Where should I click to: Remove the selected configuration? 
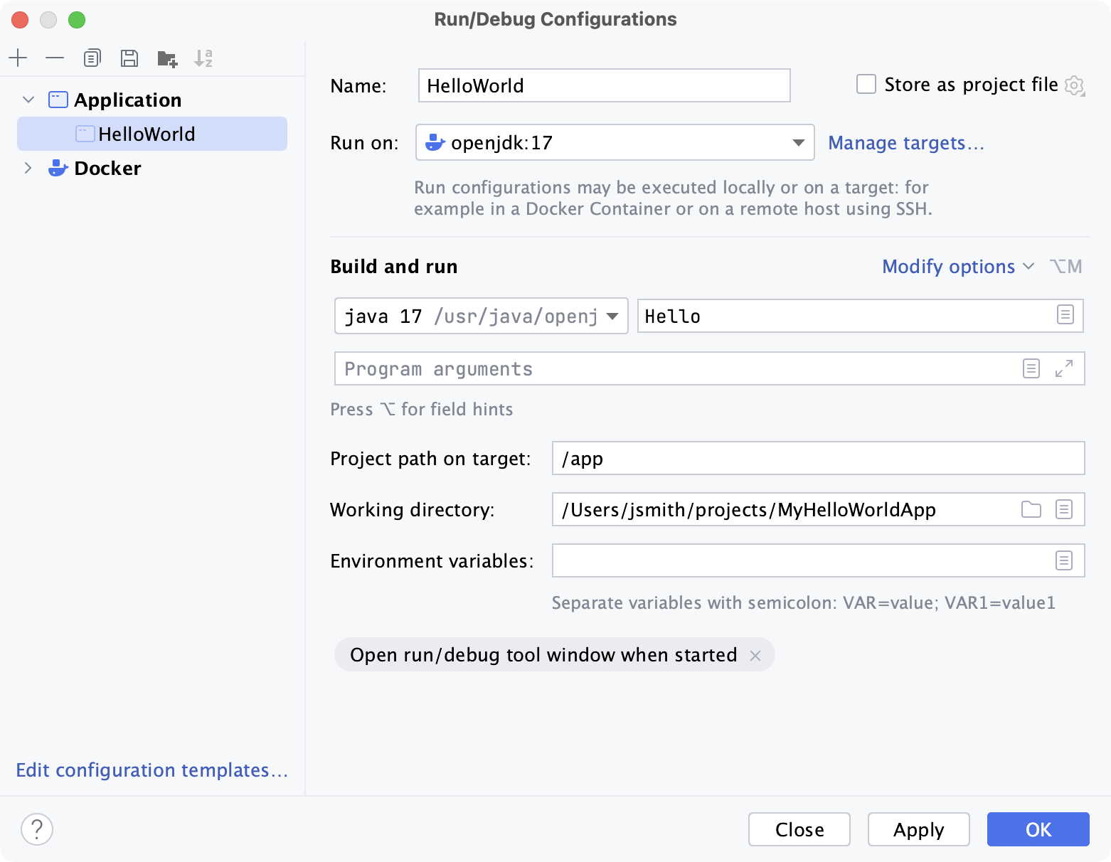55,58
